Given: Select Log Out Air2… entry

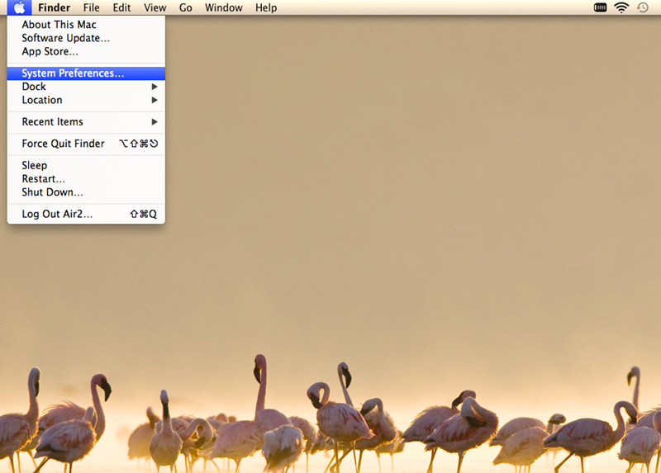Looking at the screenshot, I should pos(86,214).
